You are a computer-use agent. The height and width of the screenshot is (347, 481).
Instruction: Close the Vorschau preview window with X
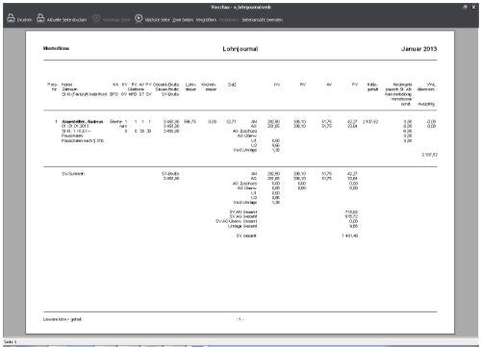(x=473, y=7)
